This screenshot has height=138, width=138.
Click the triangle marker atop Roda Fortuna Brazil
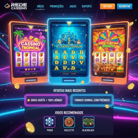pos(108,28)
